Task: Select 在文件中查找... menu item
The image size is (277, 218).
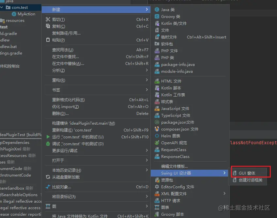Action: (x=97, y=57)
